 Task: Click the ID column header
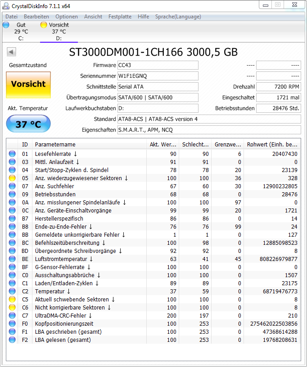pyautogui.click(x=25, y=144)
